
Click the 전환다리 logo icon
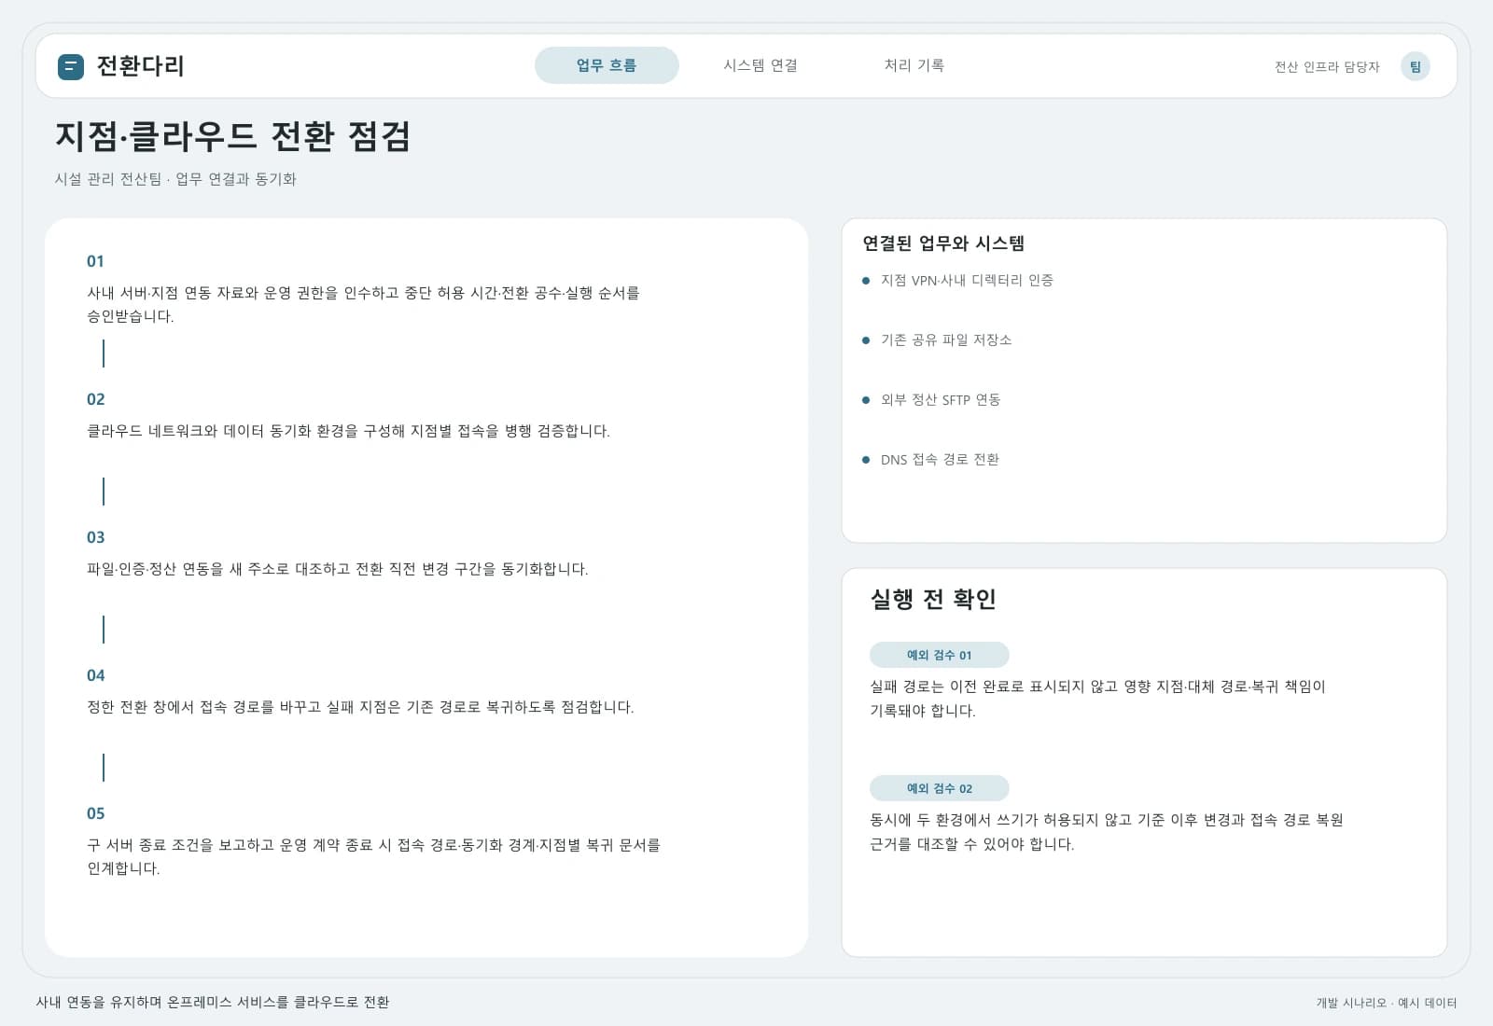pyautogui.click(x=71, y=66)
